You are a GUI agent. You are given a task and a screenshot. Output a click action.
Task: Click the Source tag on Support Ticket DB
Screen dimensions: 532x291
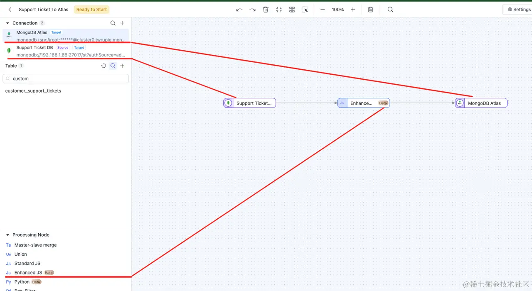63,48
